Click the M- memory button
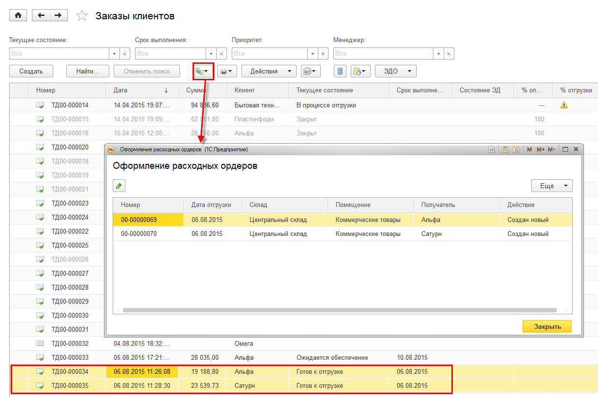Image resolution: width=598 pixels, height=397 pixels. [552, 149]
